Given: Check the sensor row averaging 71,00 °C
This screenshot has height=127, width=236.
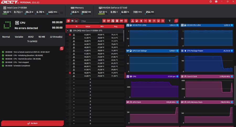Looking at the screenshot, I should (x=70, y=51).
